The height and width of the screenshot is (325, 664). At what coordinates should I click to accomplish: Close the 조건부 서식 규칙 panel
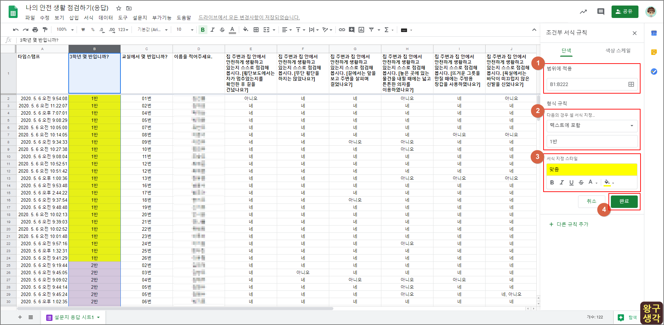(634, 33)
